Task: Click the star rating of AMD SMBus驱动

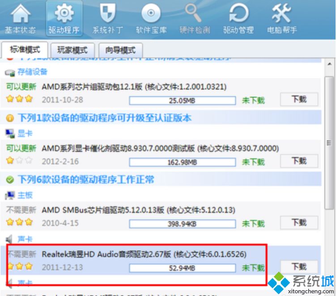Action: 19,222
